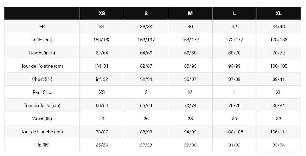Select the Hip (IN) row label
The image size is (306, 156).
pos(42,145)
